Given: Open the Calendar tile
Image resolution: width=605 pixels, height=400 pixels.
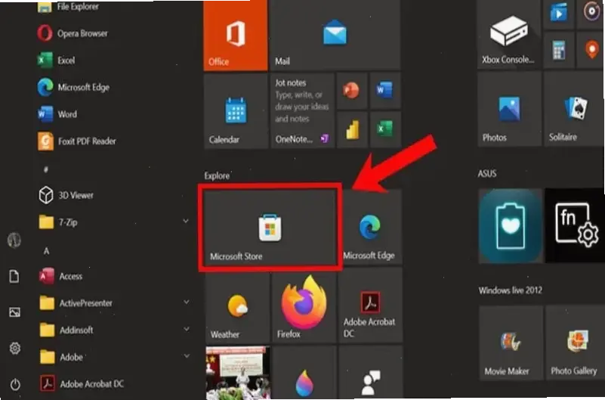Looking at the screenshot, I should click(236, 111).
